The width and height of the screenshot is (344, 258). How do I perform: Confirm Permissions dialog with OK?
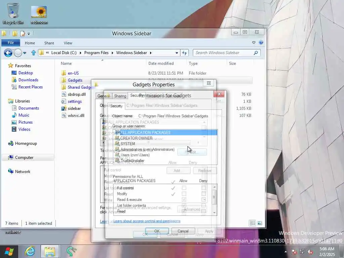tap(157, 231)
